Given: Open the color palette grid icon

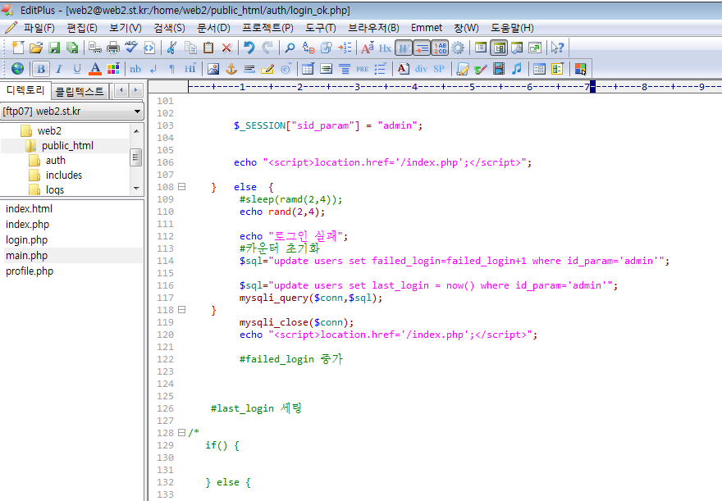Looking at the screenshot, I should tap(113, 69).
